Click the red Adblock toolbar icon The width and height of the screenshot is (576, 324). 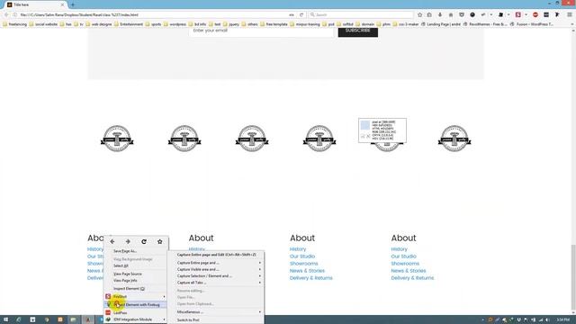click(x=535, y=14)
